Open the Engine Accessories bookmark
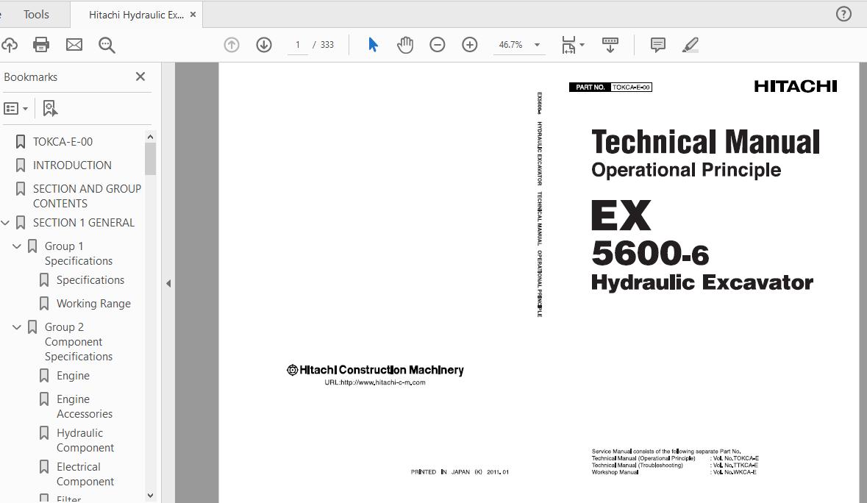 pos(84,406)
